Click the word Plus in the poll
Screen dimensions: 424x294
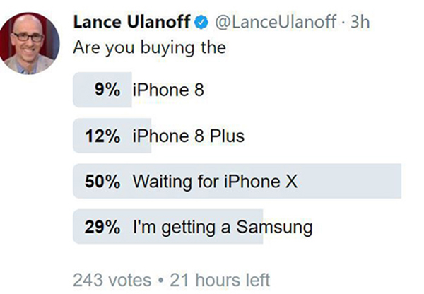228,135
